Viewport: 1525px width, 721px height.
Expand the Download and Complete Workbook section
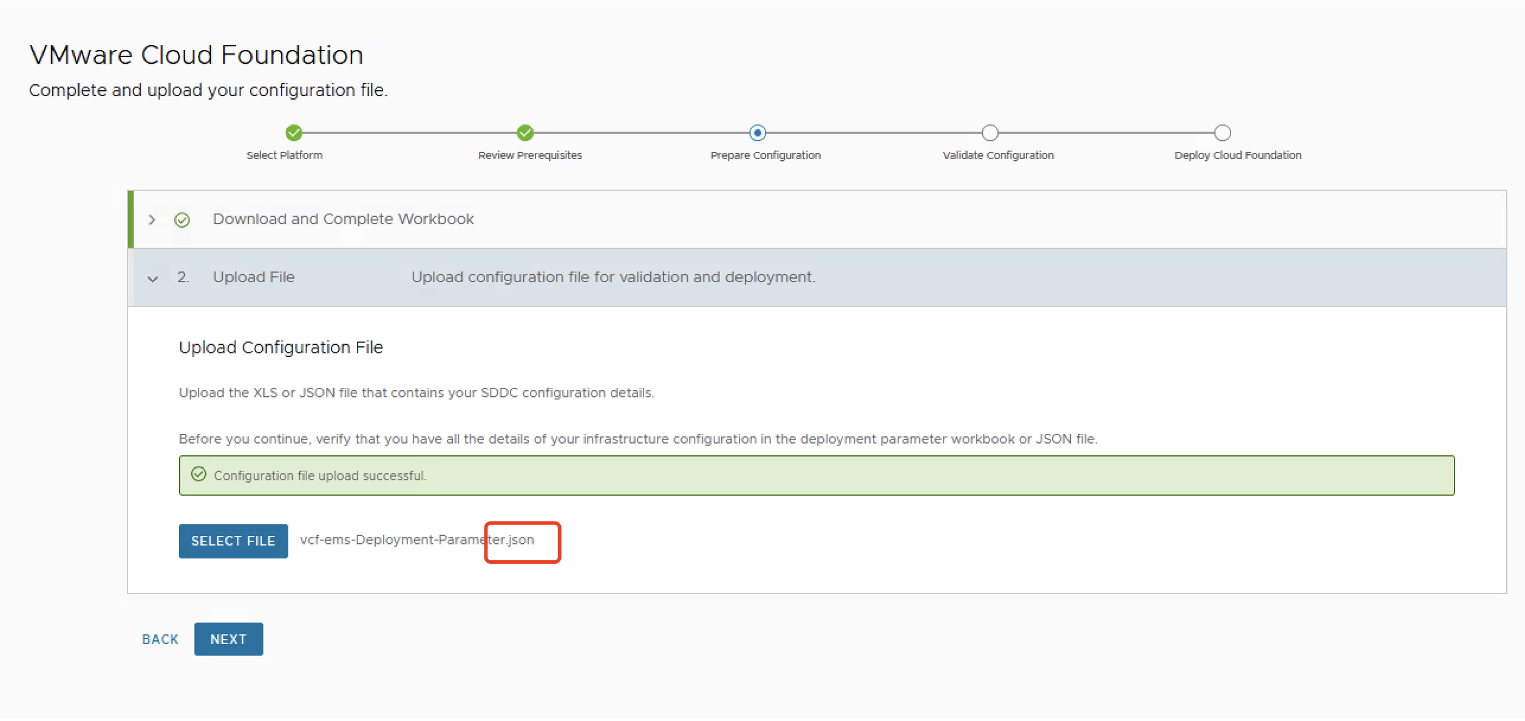[x=152, y=220]
